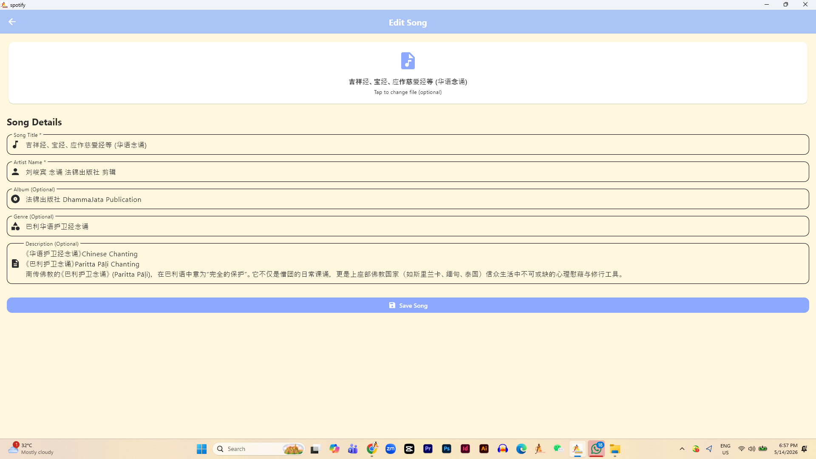
Task: Edit the Album (Optional) input field
Action: (x=408, y=199)
